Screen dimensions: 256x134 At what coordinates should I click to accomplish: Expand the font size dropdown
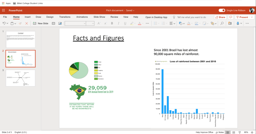pyautogui.click(x=93, y=23)
